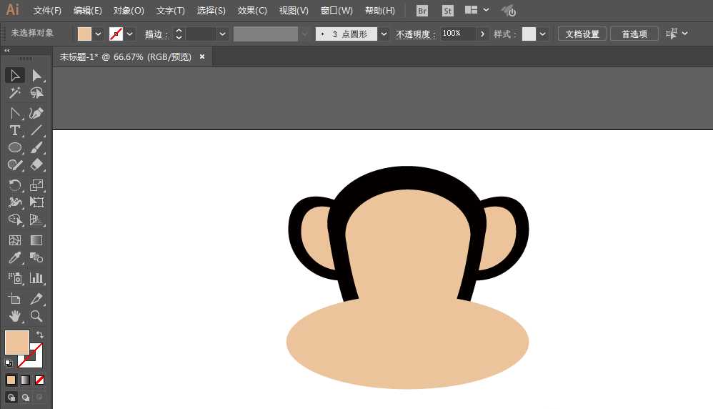Select the Zoom magnifier tool
Screen dimensions: 713x409
click(x=36, y=315)
